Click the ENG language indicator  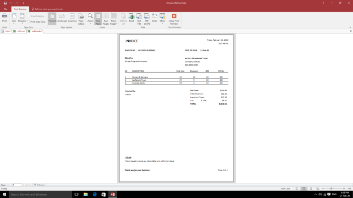[334, 194]
